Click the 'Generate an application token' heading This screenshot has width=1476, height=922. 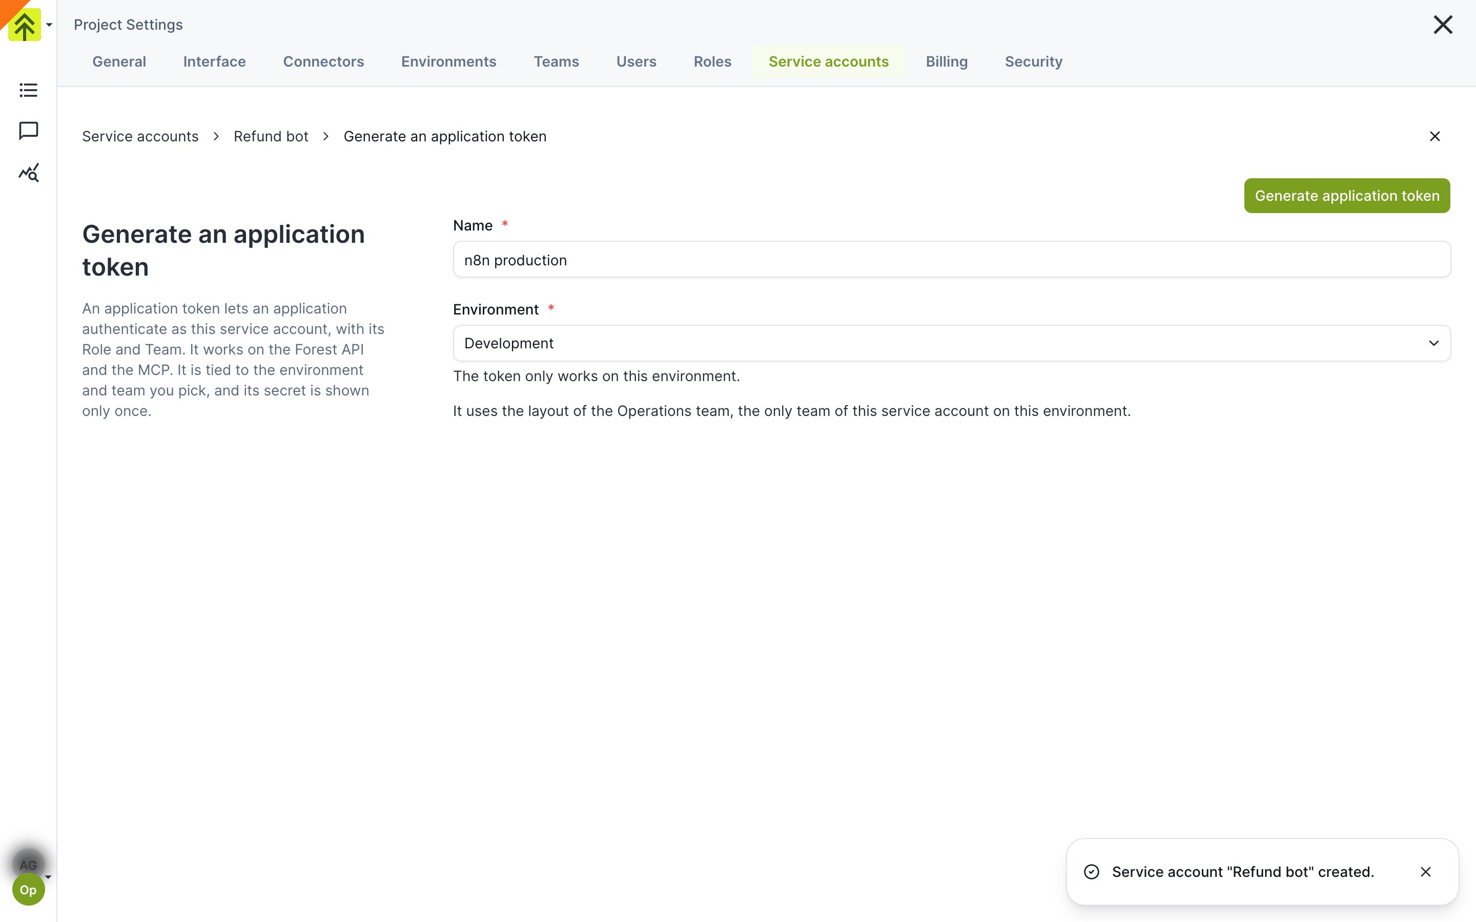tap(223, 250)
